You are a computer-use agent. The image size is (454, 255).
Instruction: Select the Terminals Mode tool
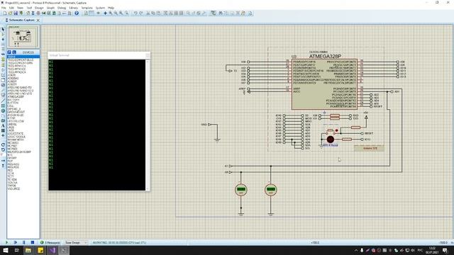(x=3, y=64)
